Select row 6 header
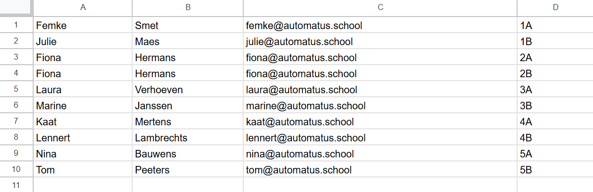 (x=16, y=106)
